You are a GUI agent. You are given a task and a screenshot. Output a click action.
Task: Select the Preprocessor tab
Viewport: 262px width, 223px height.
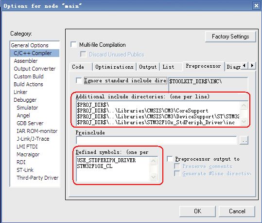coord(203,66)
